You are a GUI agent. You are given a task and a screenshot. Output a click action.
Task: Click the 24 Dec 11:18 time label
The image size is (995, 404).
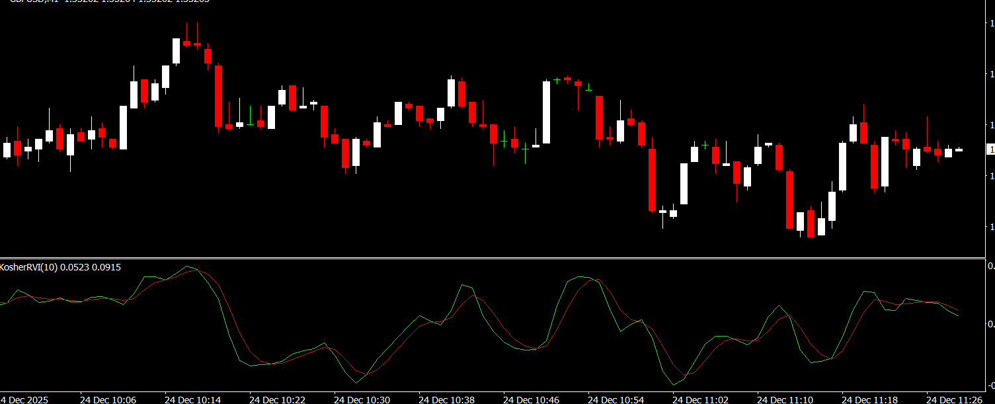[x=869, y=399]
